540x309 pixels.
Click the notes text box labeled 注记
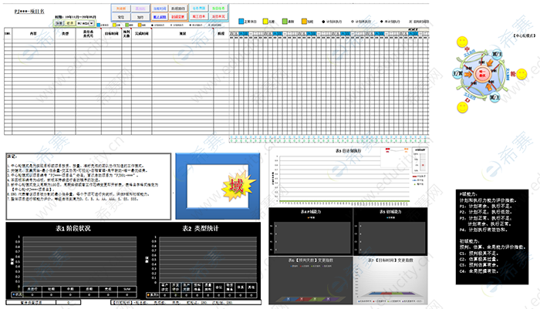pos(89,186)
